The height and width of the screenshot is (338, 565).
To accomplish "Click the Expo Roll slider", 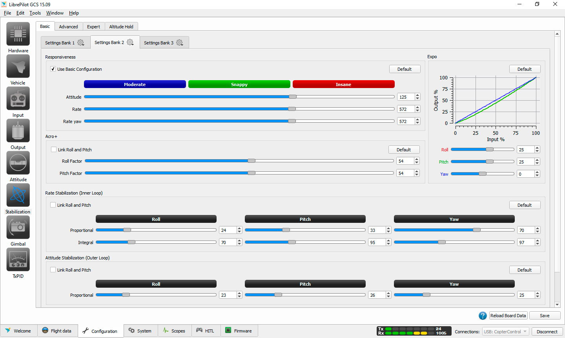I will pos(483,149).
